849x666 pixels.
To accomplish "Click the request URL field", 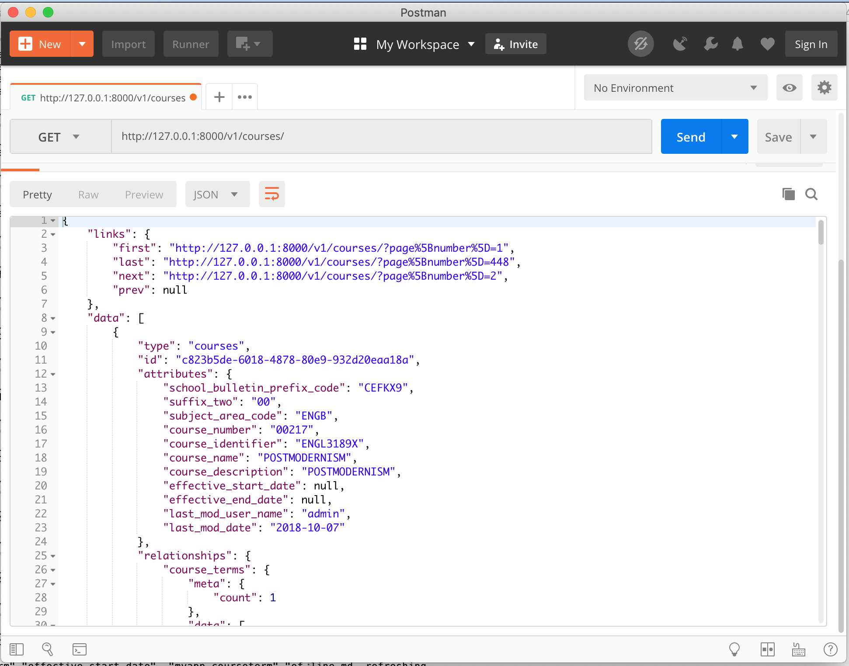I will click(x=382, y=136).
